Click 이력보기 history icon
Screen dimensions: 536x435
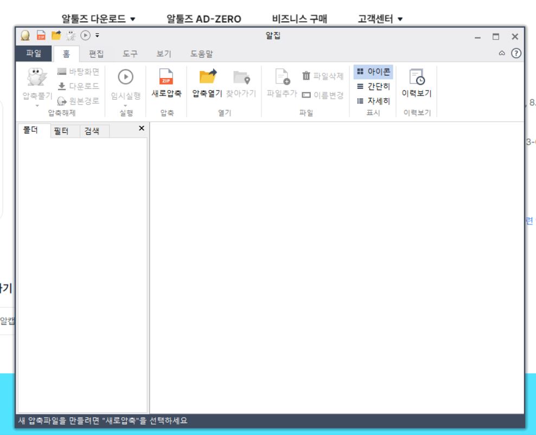pos(417,76)
